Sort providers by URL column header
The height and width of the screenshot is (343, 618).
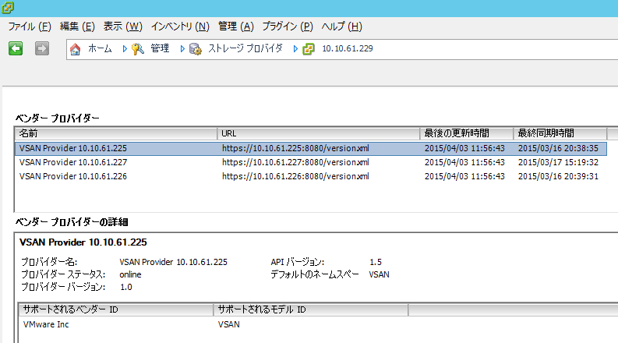pyautogui.click(x=319, y=133)
